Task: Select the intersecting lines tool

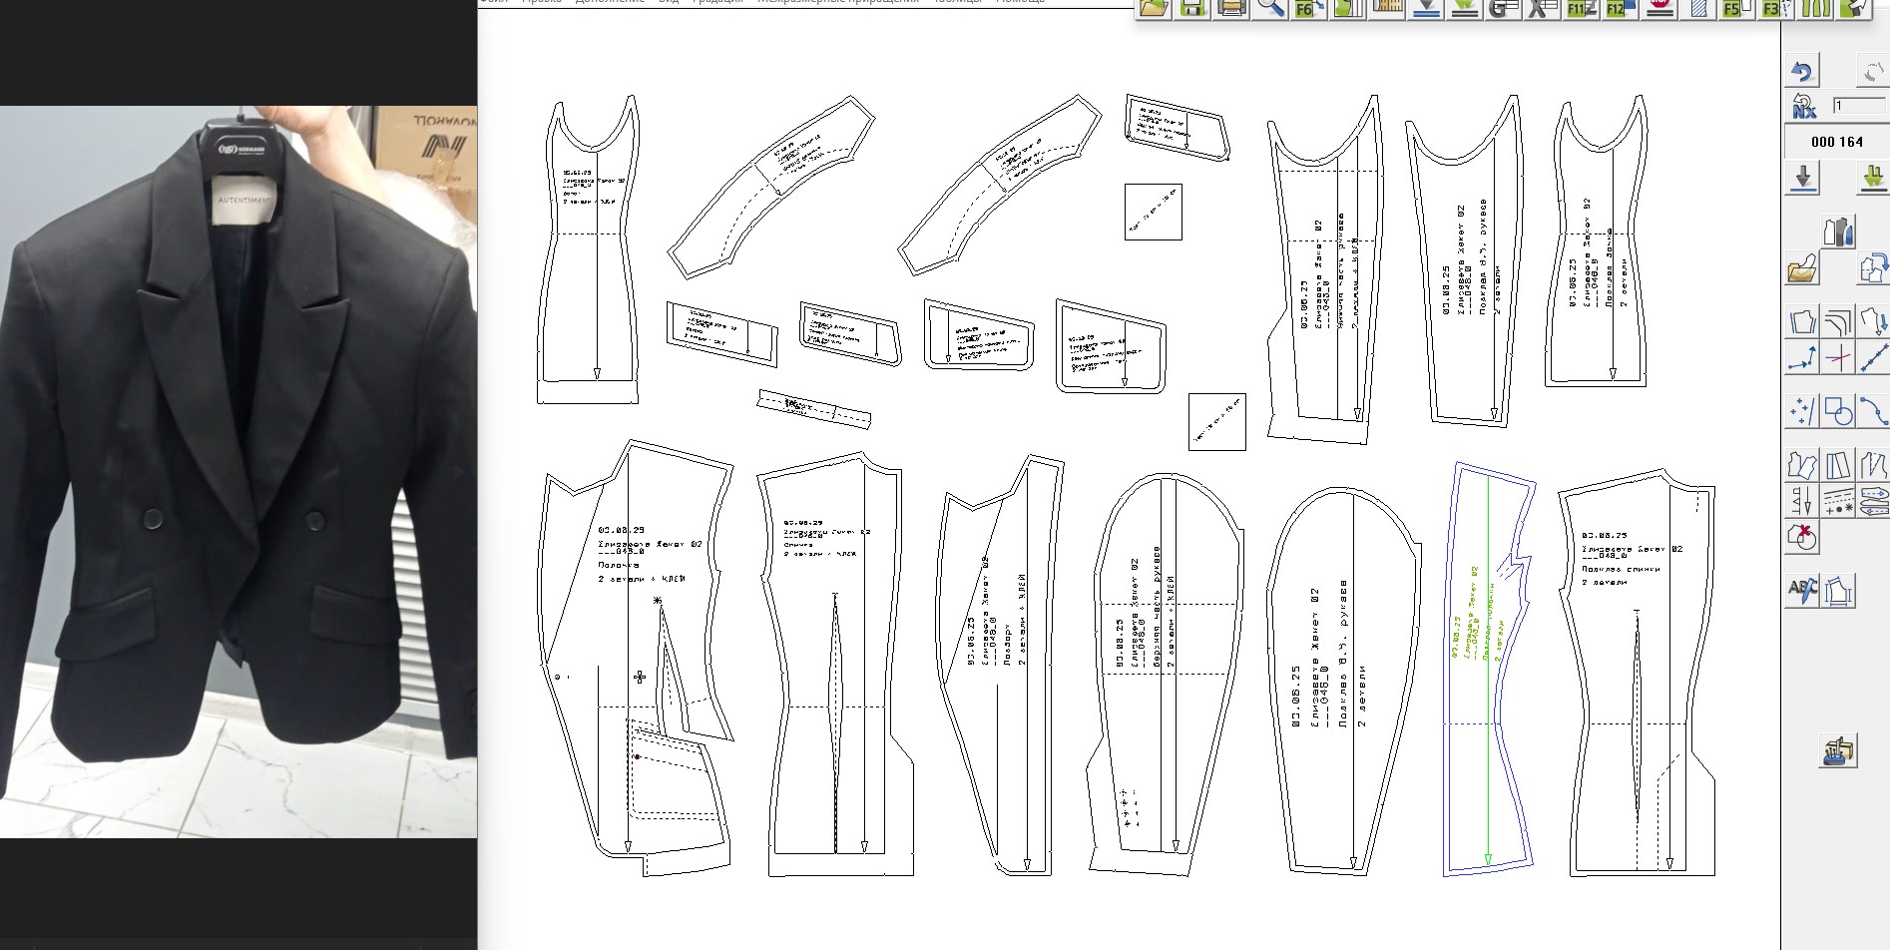Action: 1838,357
